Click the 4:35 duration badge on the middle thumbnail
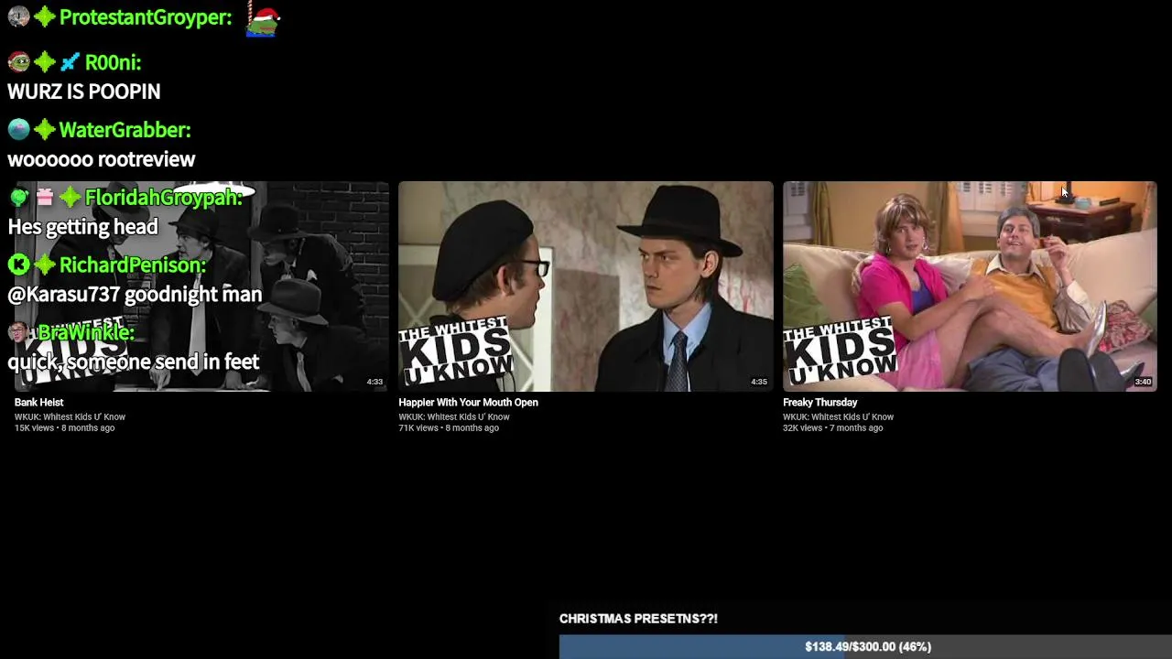Screen dimensions: 1172x659 pos(759,382)
